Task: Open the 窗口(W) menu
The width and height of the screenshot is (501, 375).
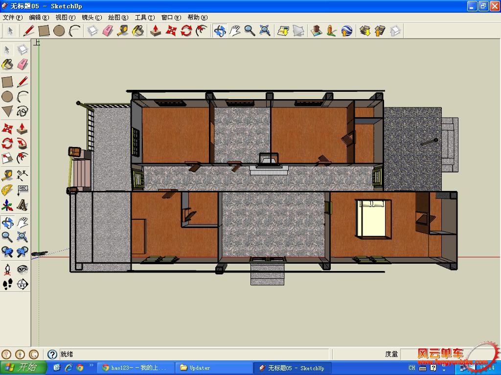Action: [x=171, y=18]
